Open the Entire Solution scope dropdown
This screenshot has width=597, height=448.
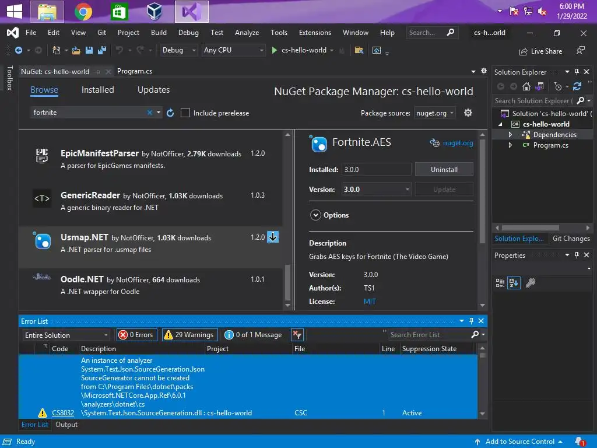(x=66, y=335)
